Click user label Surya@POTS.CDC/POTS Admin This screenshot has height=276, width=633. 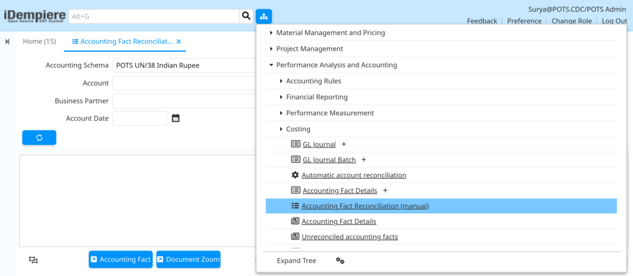point(577,10)
